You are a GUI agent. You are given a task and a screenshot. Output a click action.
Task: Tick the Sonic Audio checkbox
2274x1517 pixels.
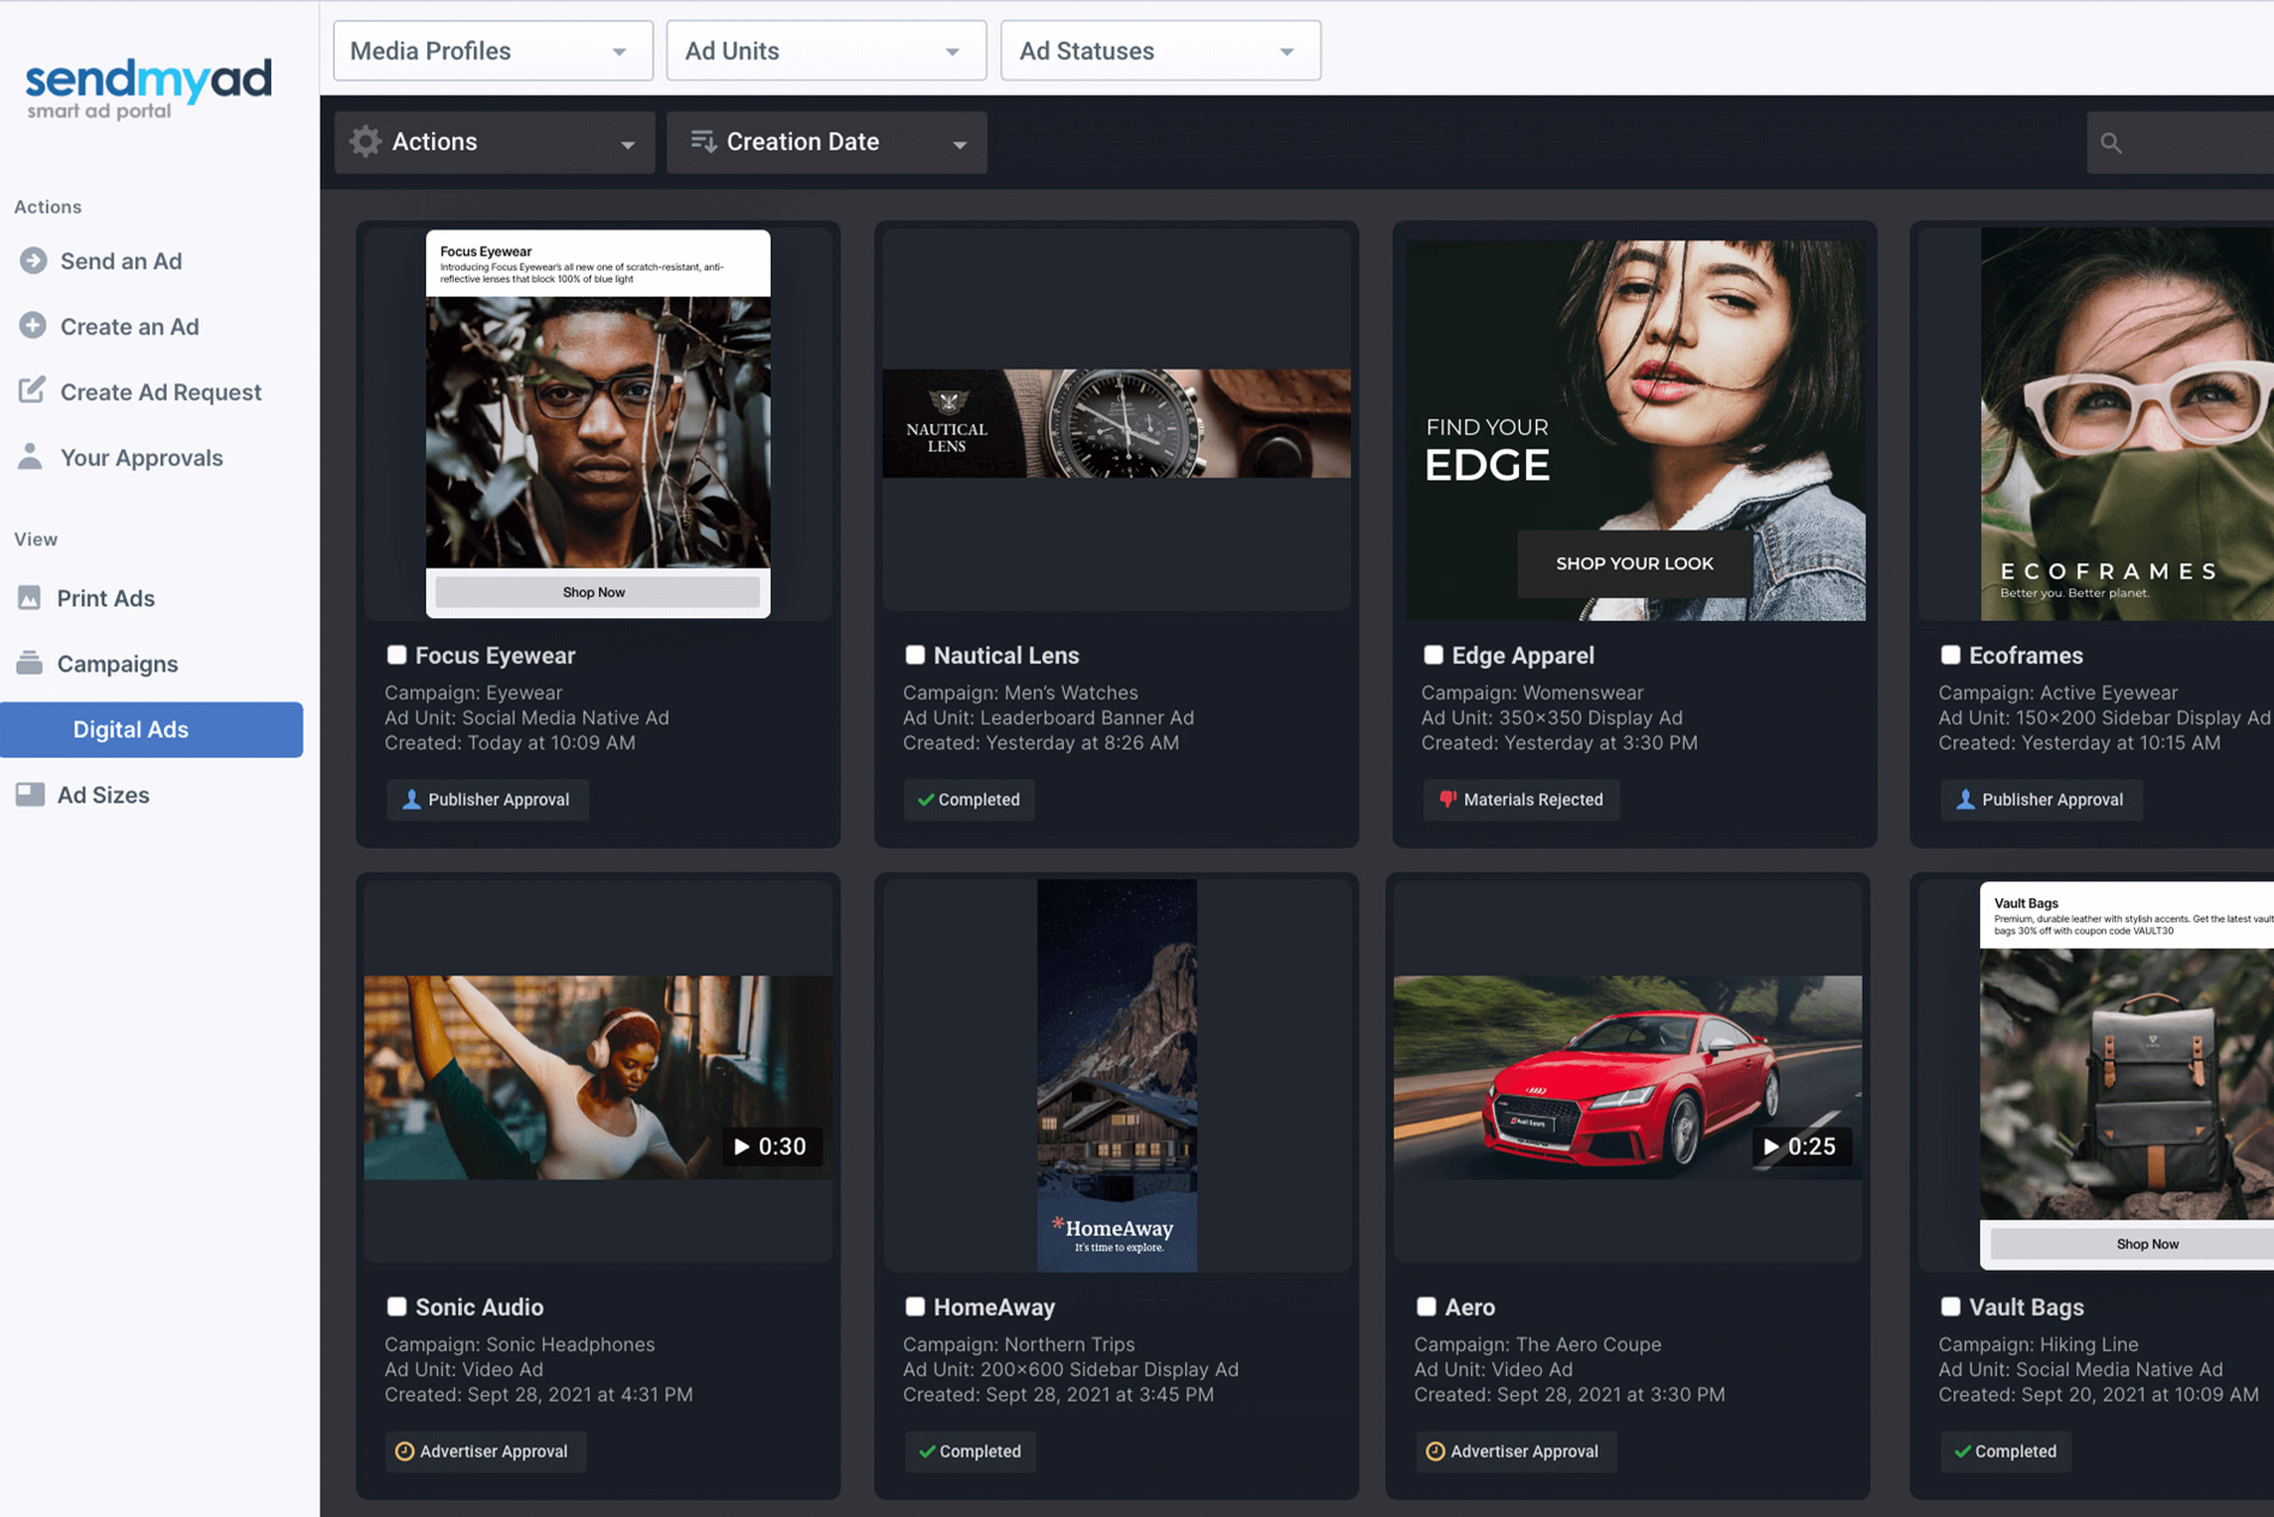point(397,1307)
